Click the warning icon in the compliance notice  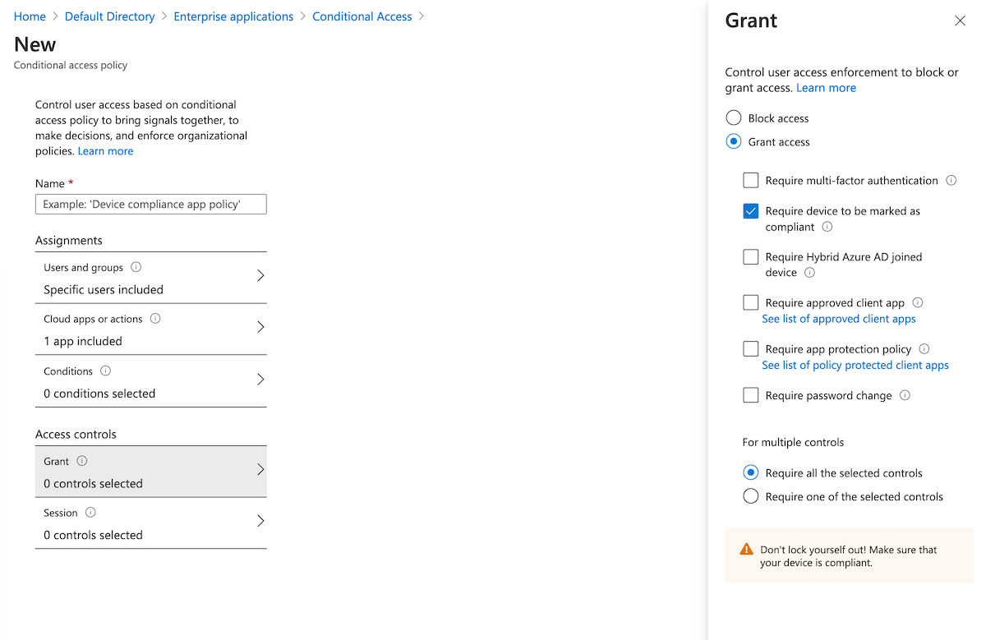tap(747, 550)
